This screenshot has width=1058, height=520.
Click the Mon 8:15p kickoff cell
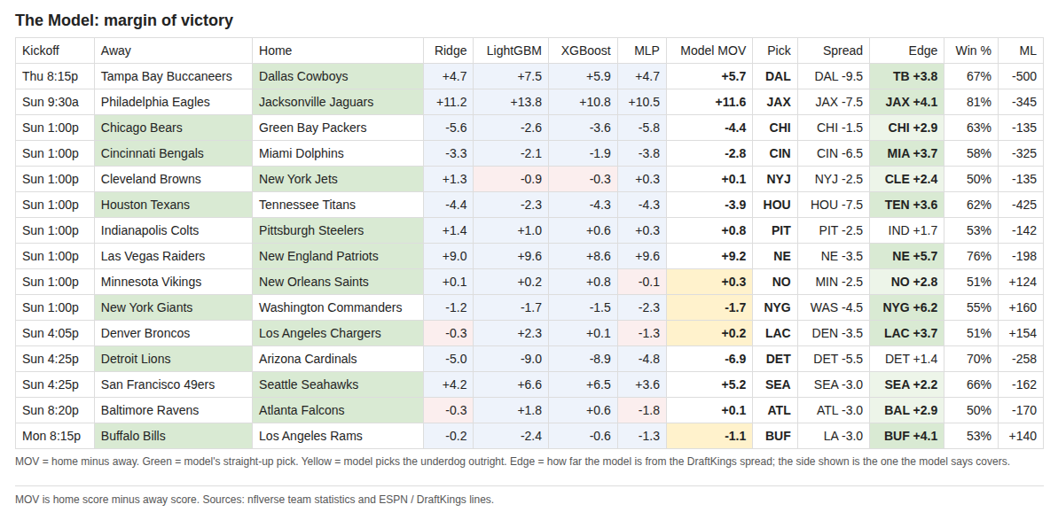coord(55,436)
